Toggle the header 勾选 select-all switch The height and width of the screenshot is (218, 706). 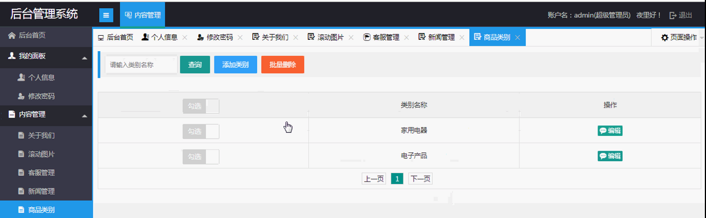point(201,106)
